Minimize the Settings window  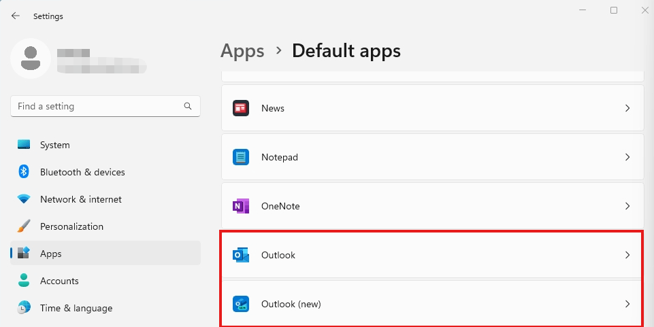coord(583,10)
